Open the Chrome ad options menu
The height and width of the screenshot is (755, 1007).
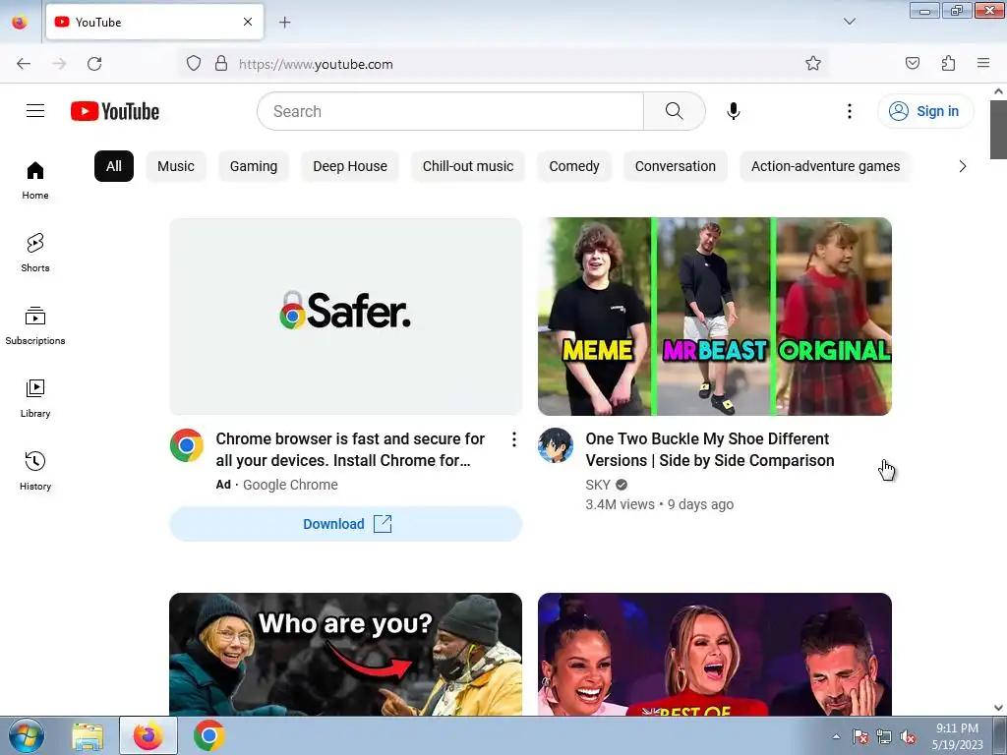pos(513,439)
